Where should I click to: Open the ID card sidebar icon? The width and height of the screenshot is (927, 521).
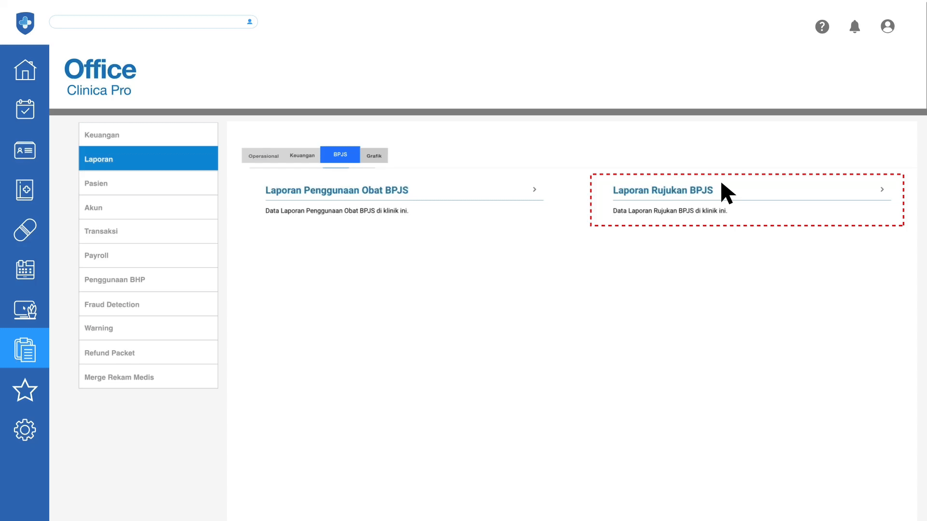pyautogui.click(x=25, y=151)
